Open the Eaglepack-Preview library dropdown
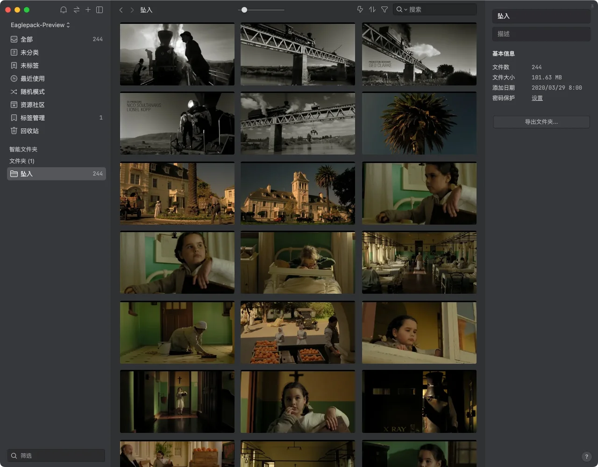 (x=40, y=25)
